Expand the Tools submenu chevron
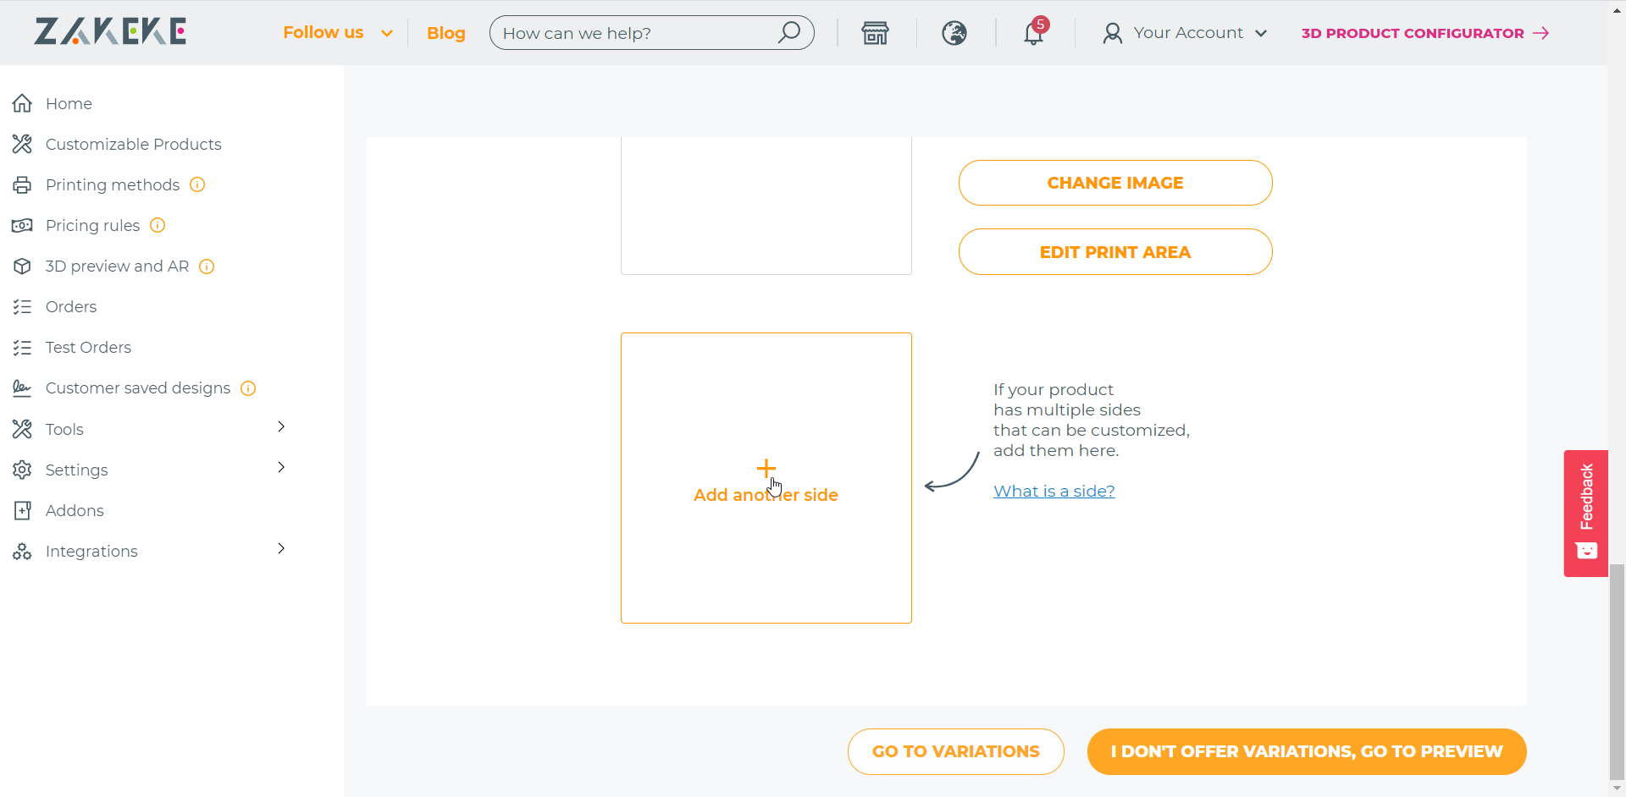 coord(281,426)
